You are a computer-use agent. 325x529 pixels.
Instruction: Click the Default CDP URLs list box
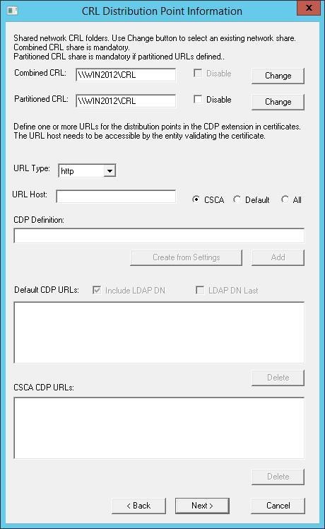[x=159, y=332]
